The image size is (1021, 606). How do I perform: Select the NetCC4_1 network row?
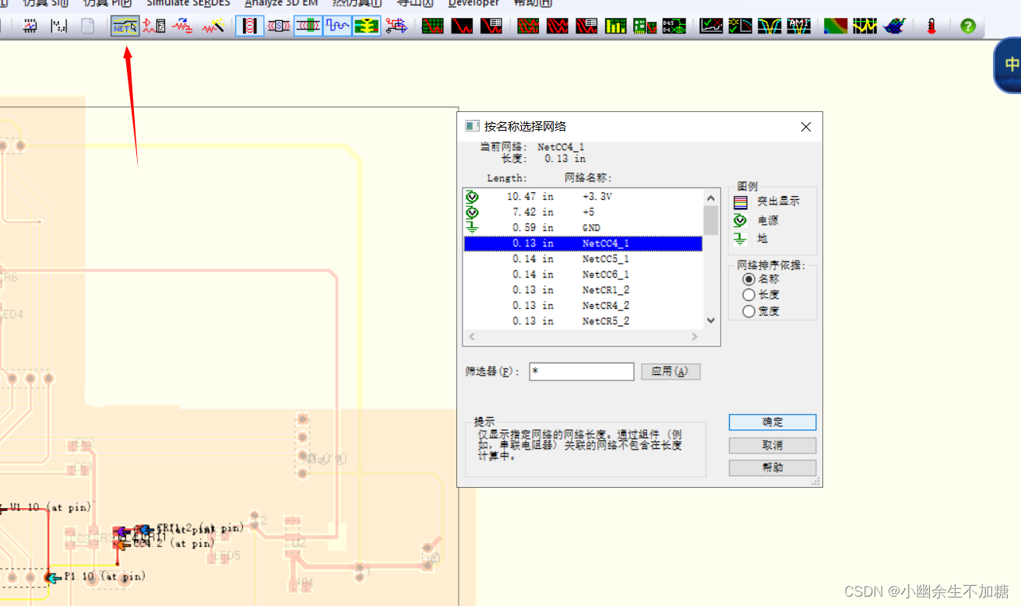583,243
